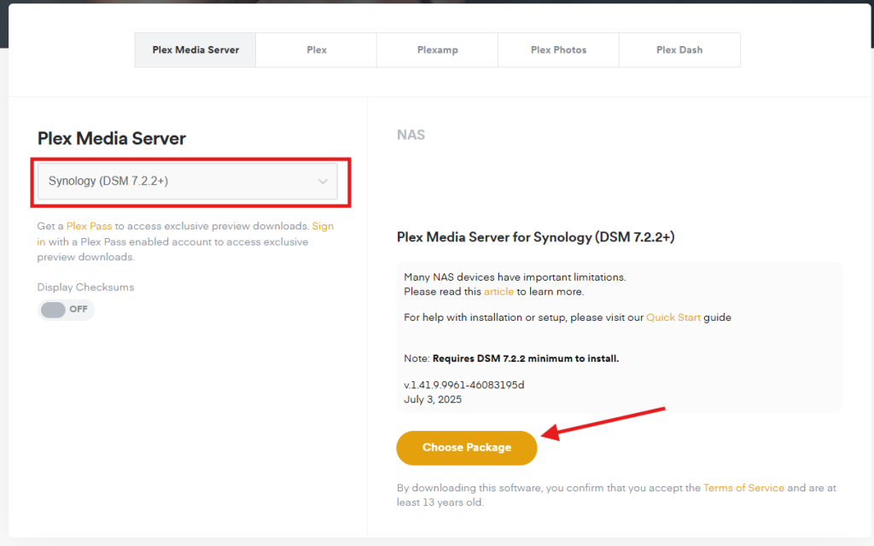This screenshot has width=874, height=546.
Task: Click the 'Requires DSM 7.2.2 minimum to install.' note
Action: click(x=526, y=359)
